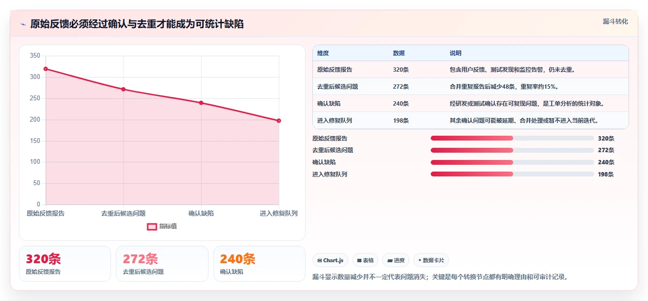Click the 原始反馈报告 progress bar
The height and width of the screenshot is (301, 648).
(x=512, y=138)
